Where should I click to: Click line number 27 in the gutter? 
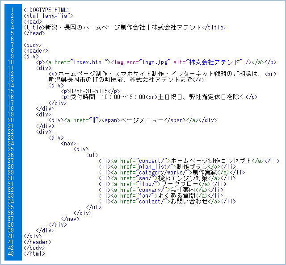pos(11,161)
